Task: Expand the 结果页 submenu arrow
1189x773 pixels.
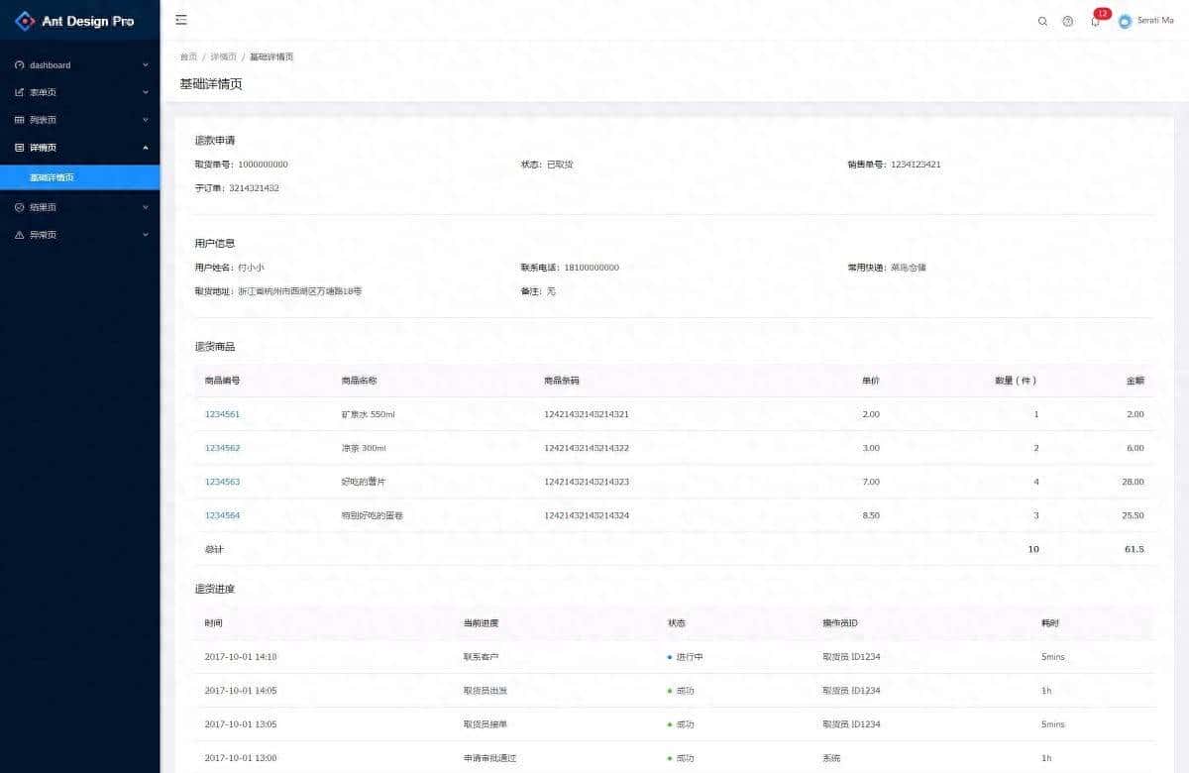Action: click(x=146, y=208)
